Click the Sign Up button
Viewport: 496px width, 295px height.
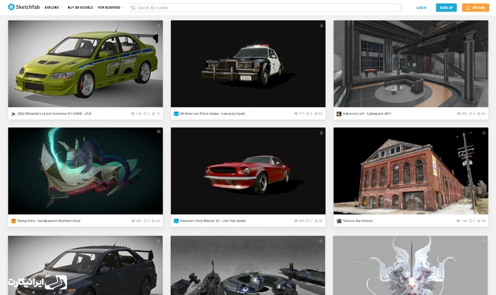click(446, 7)
